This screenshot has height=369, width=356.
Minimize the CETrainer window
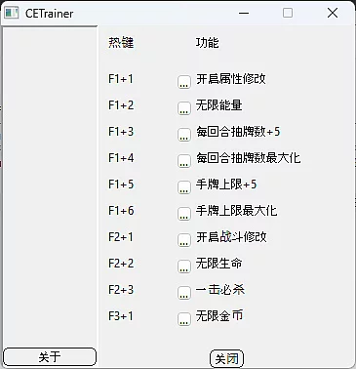pyautogui.click(x=244, y=13)
